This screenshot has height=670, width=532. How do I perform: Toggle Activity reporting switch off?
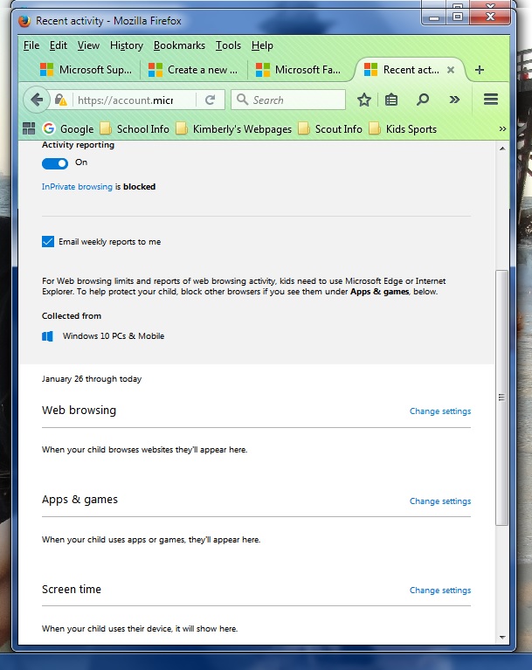[55, 163]
